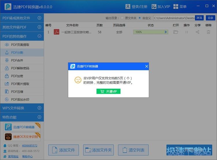Close the 迅捷PDF转换器 VIP dialog

[147, 66]
